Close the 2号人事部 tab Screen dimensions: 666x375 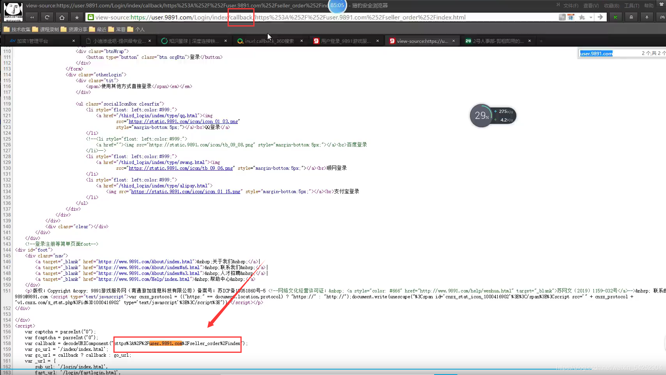(x=530, y=41)
